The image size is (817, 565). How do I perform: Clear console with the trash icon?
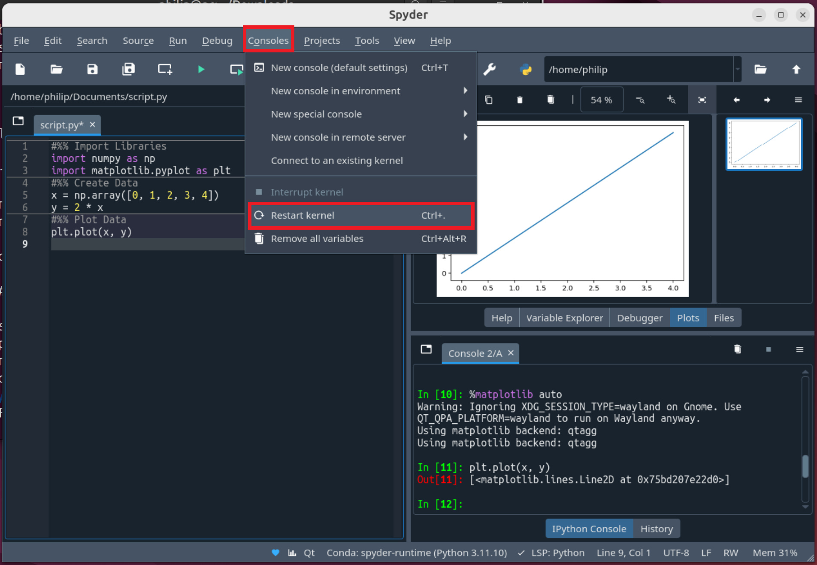(738, 349)
